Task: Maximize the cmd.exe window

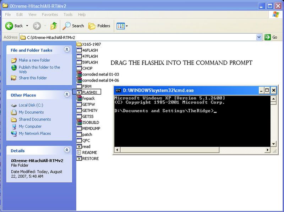Action: pyautogui.click(x=267, y=90)
